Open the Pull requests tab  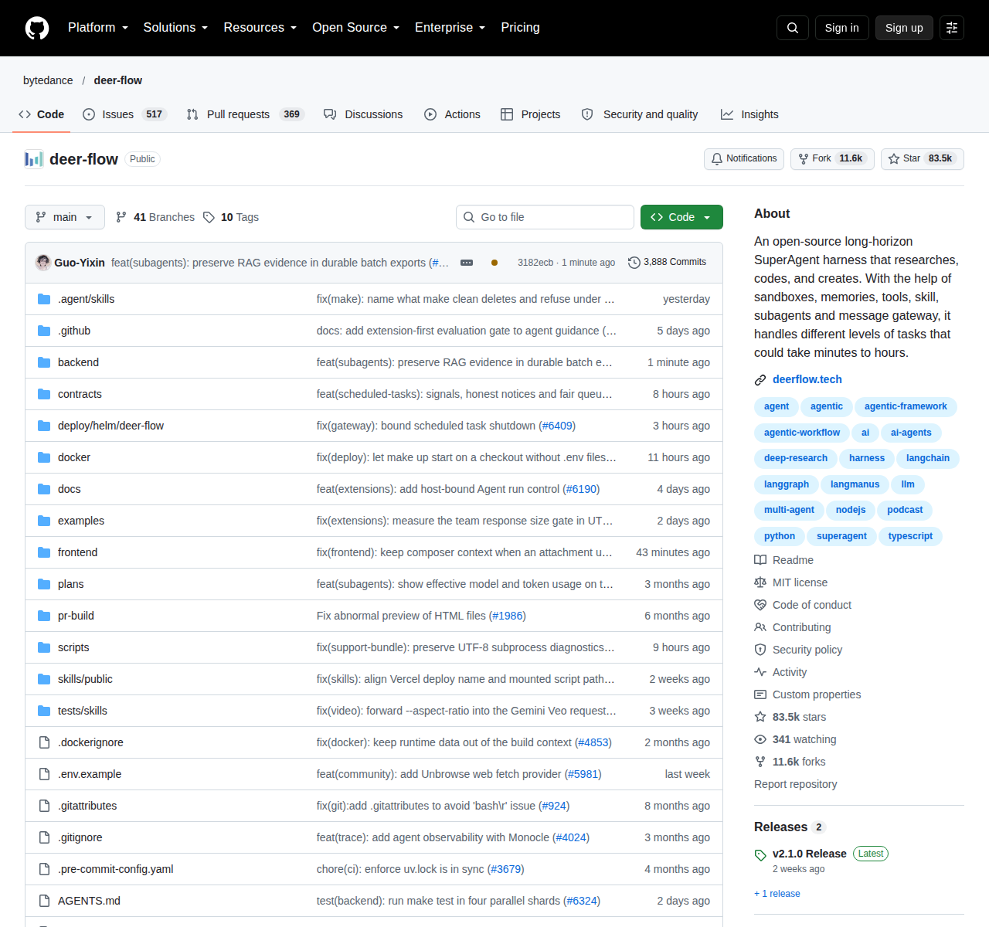[x=246, y=114]
